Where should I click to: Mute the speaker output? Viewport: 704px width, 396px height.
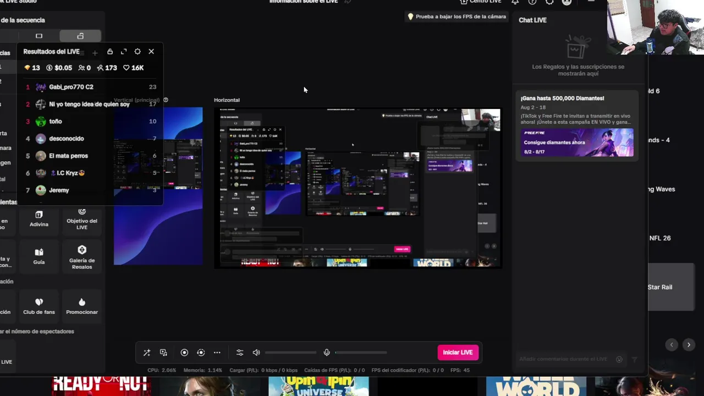(x=256, y=353)
